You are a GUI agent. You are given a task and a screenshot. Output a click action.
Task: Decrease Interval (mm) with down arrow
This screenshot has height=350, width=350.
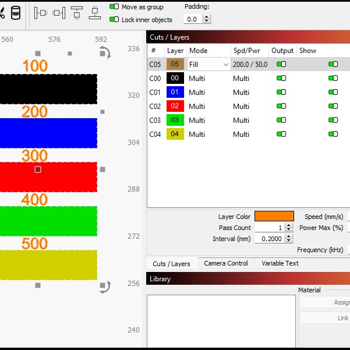click(289, 241)
